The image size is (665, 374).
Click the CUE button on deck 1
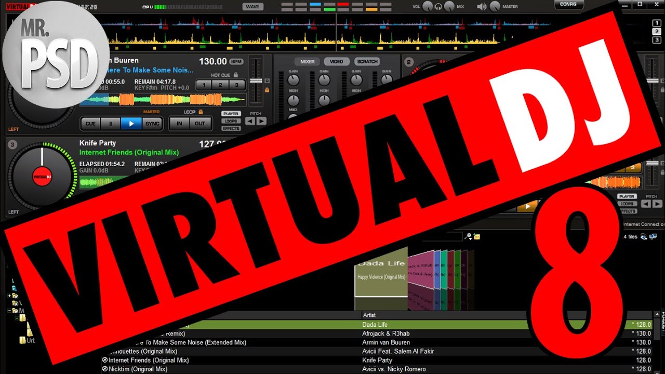(90, 124)
